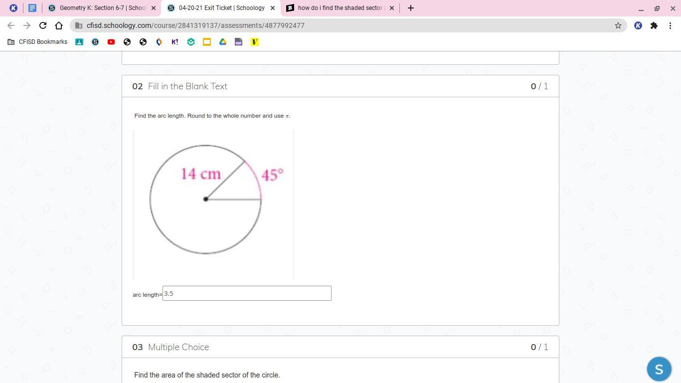Reload the current page
This screenshot has width=681, height=383.
[43, 25]
